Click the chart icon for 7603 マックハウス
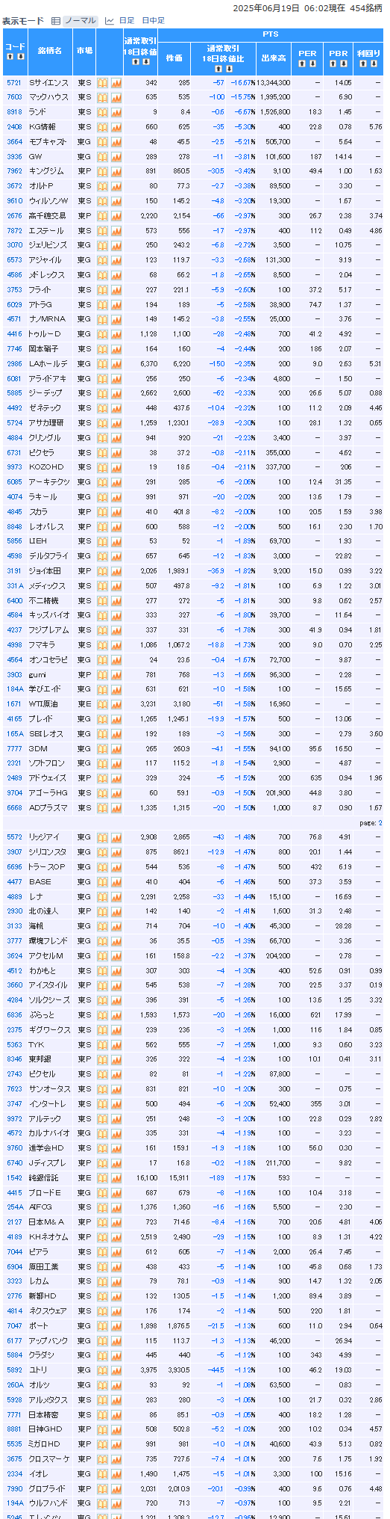The width and height of the screenshot is (390, 1519). (x=116, y=97)
